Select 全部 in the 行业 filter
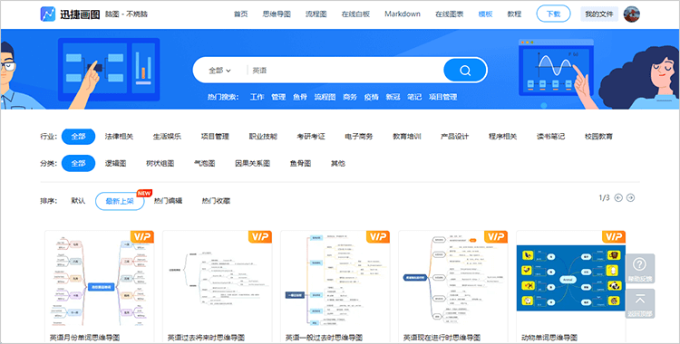Viewport: 680px width, 344px height. [x=79, y=137]
